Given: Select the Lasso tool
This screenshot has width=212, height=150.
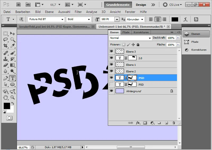Looking at the screenshot, I should coord(5,40).
